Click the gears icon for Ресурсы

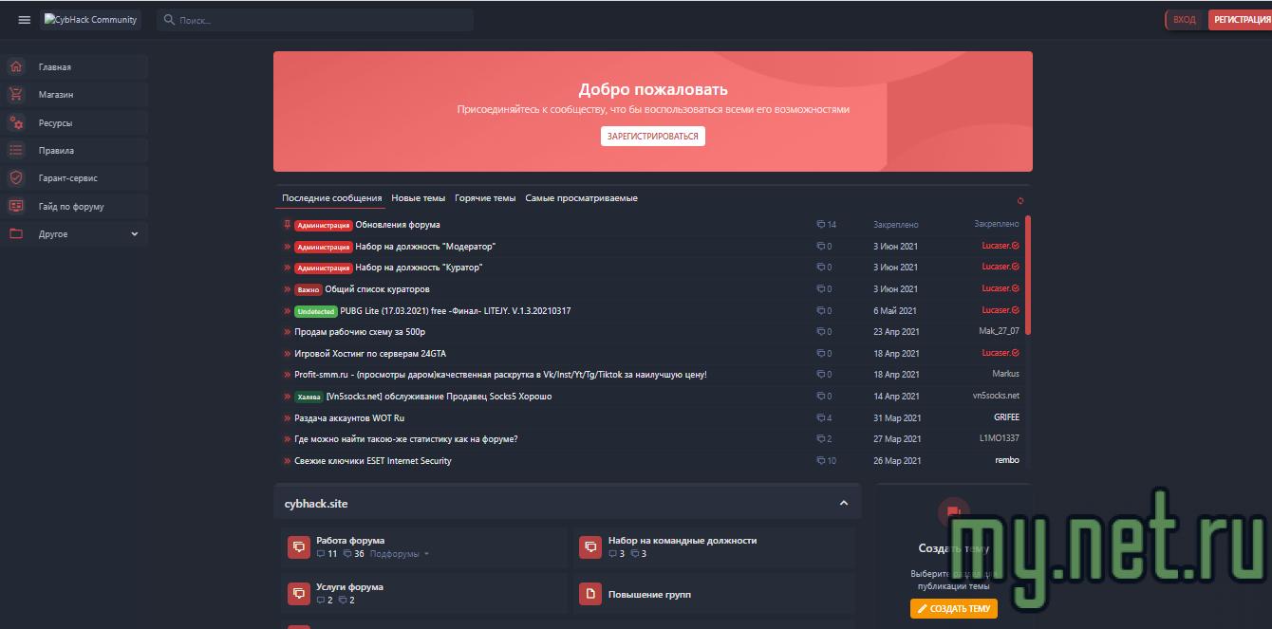pos(16,122)
